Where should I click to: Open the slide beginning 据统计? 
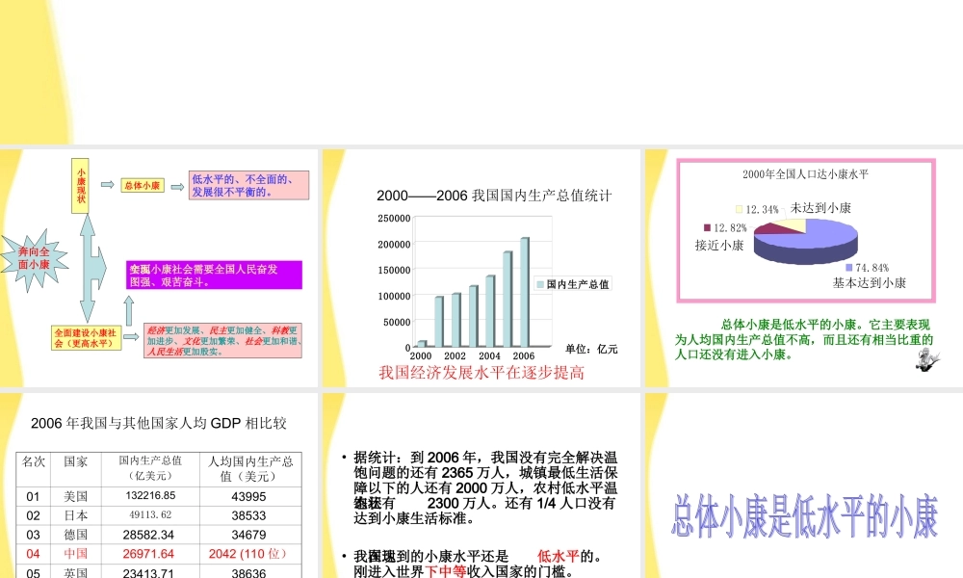[481, 486]
